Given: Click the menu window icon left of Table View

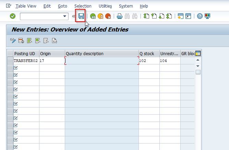Looking at the screenshot, I should tap(9, 6).
